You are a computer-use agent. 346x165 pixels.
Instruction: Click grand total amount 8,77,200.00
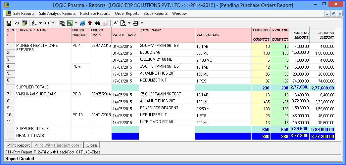322,136
